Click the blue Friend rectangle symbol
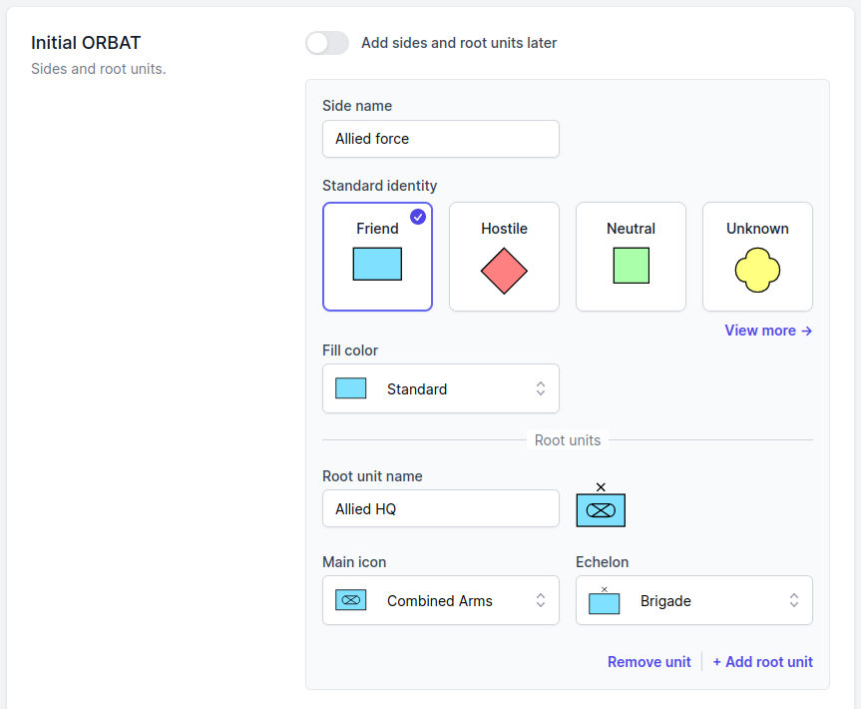 (x=377, y=264)
